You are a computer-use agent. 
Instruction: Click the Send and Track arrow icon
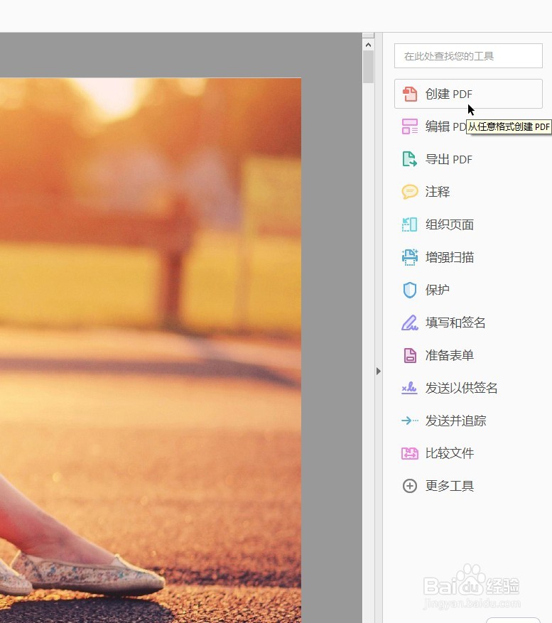coord(410,421)
